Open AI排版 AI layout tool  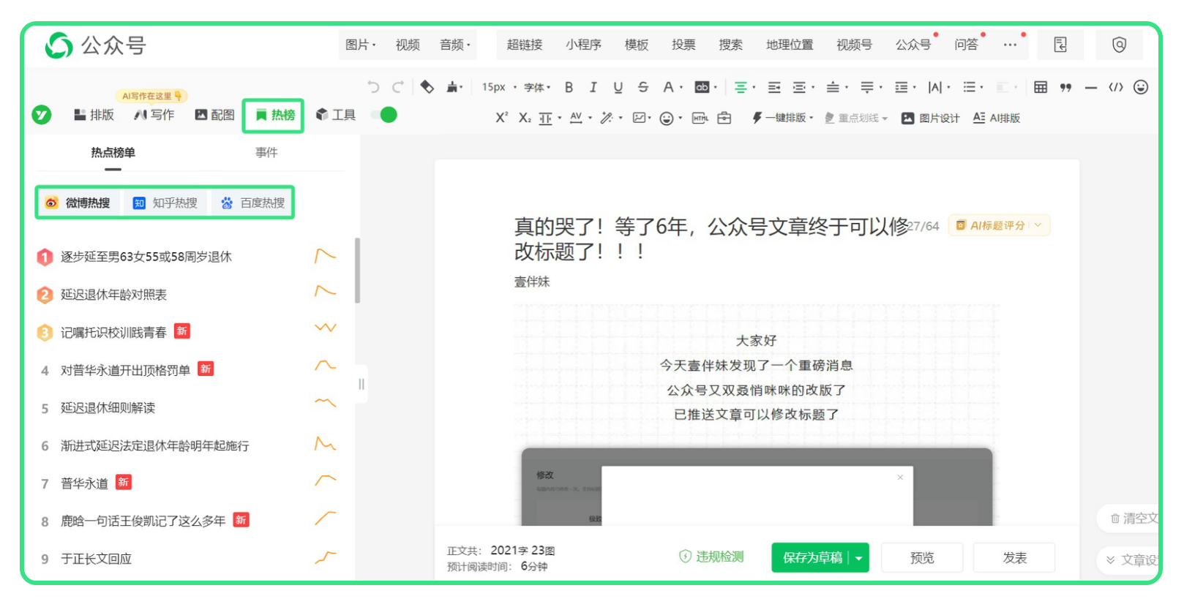tap(996, 118)
